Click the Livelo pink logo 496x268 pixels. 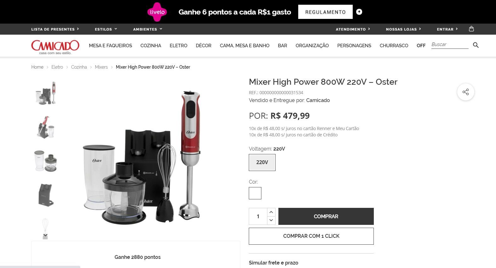click(x=157, y=12)
